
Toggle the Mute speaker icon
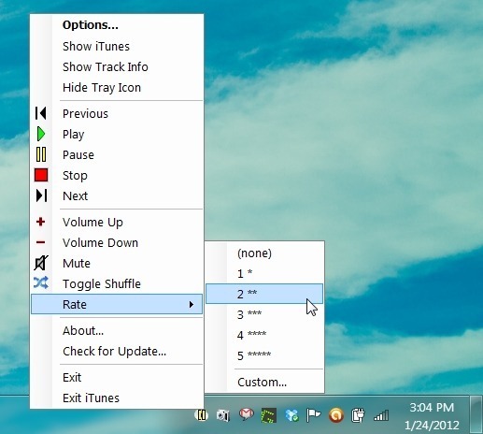click(41, 263)
